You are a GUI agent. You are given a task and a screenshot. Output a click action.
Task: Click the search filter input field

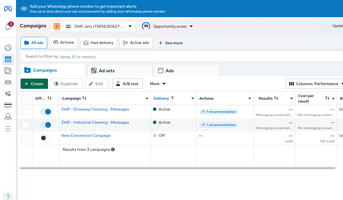(x=171, y=57)
